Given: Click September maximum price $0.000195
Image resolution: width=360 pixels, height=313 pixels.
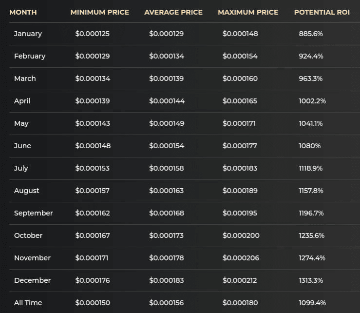Looking at the screenshot, I should point(240,213).
